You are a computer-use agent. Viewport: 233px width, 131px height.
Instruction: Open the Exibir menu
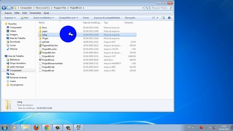[x=25, y=13]
